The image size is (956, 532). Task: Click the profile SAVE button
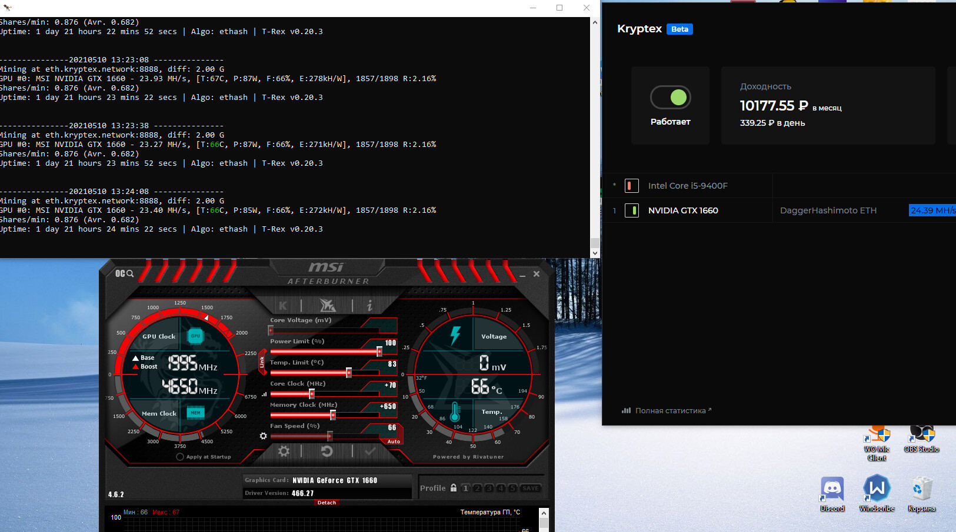tap(530, 488)
